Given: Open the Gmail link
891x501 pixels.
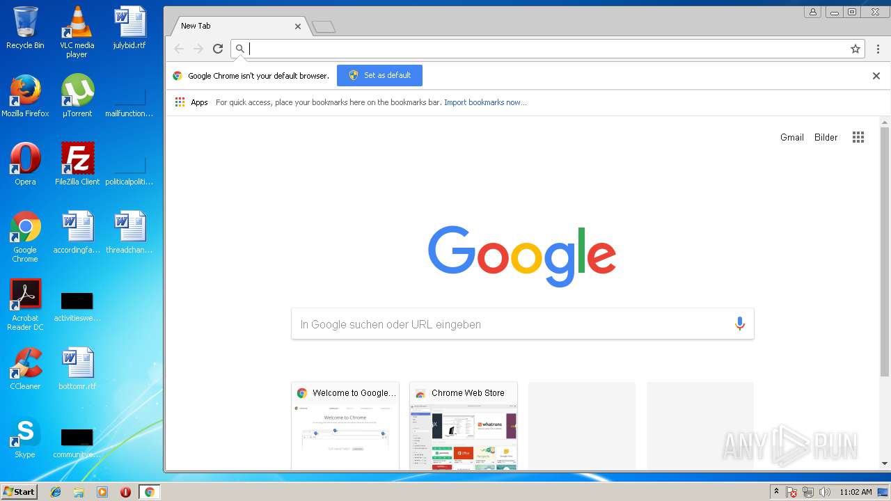Looking at the screenshot, I should (x=792, y=137).
